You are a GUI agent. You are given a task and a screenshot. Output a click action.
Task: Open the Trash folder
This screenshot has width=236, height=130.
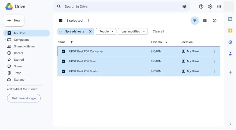point(17,73)
